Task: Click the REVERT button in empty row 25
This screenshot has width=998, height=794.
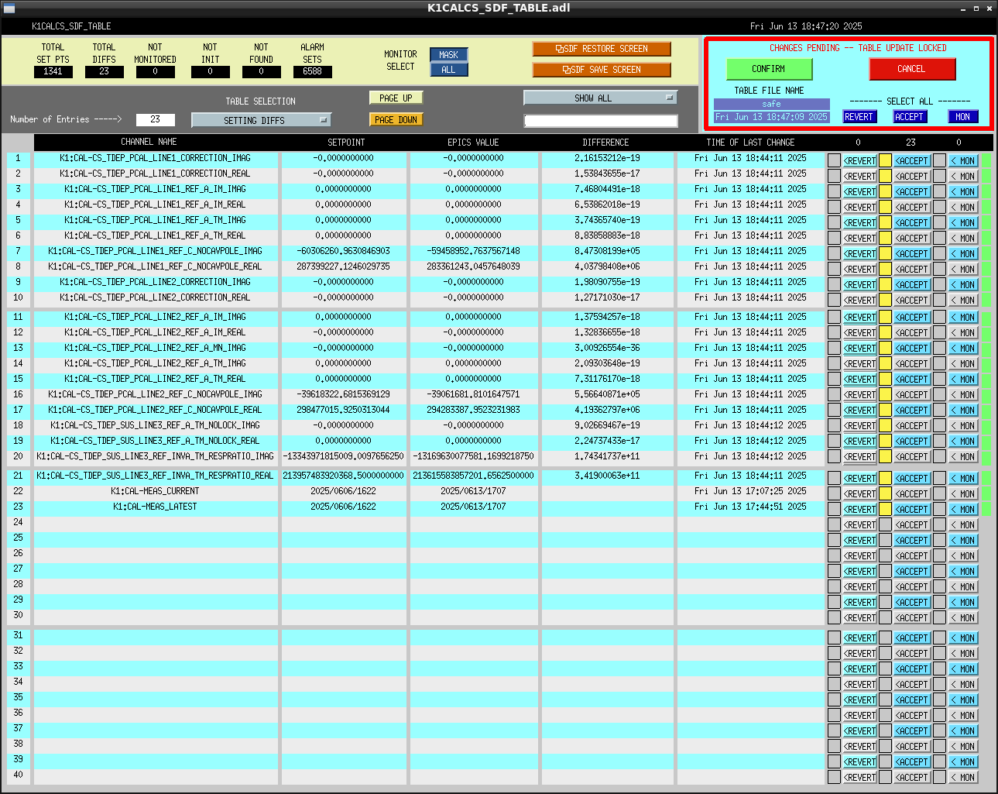Action: point(859,541)
